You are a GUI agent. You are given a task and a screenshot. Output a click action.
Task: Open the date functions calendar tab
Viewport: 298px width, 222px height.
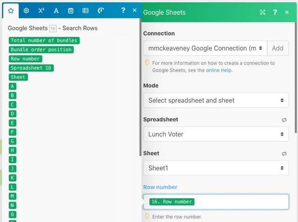coord(71,10)
